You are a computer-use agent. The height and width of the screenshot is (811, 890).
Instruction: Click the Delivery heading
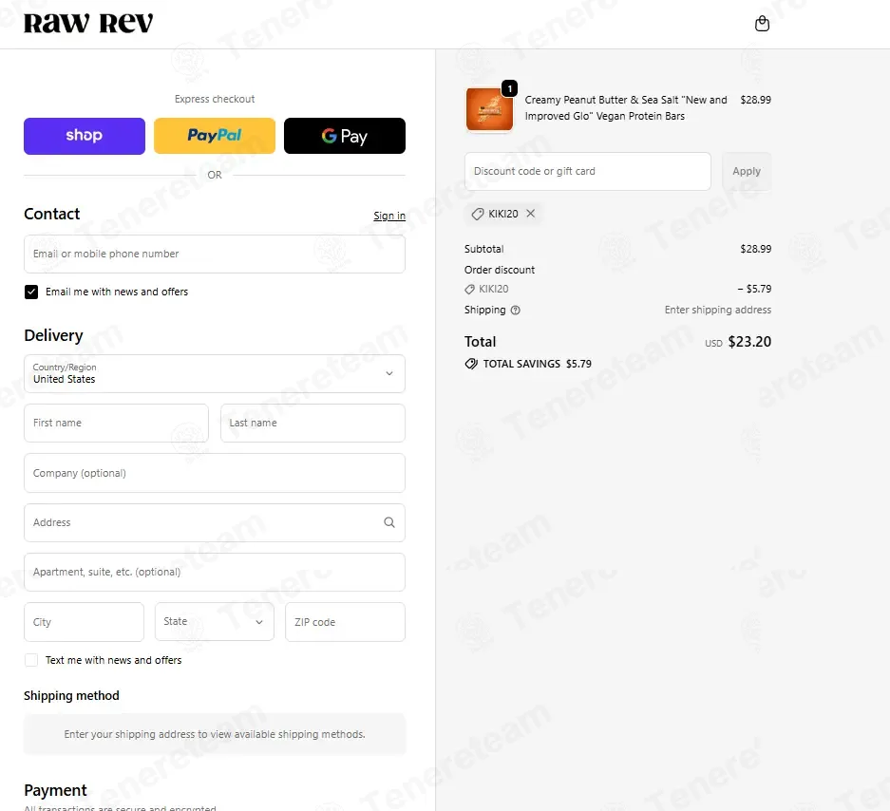pyautogui.click(x=53, y=335)
